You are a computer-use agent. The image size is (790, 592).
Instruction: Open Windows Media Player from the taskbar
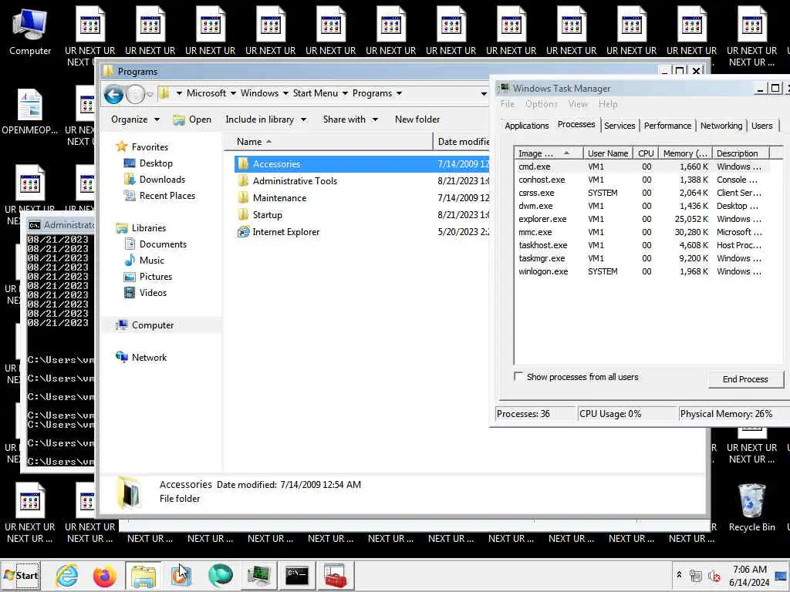[181, 575]
